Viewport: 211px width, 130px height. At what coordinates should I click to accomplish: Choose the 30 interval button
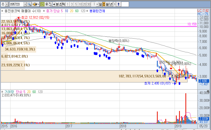coord(89,4)
